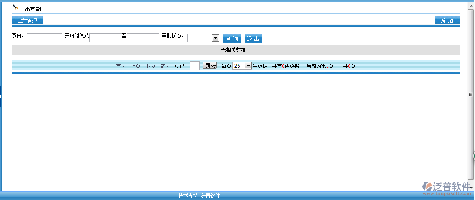This screenshot has height=200, width=475.
Task: Click the 无相关数据! message text
Action: tap(234, 50)
